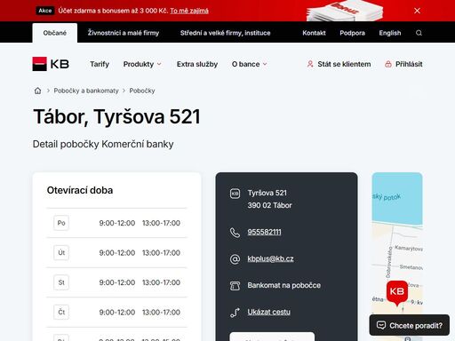Switch to Živnostníci a malé firmy tab
The image size is (455, 341).
(124, 33)
